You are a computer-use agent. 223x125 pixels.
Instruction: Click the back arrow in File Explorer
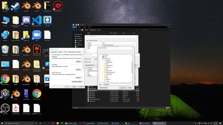coord(74,30)
